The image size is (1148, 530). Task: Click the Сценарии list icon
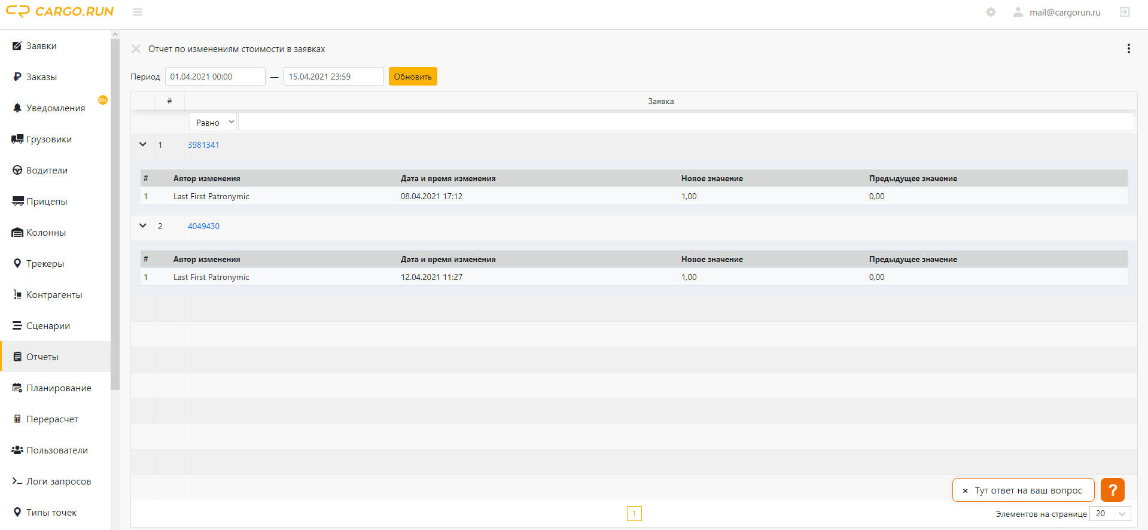click(17, 325)
